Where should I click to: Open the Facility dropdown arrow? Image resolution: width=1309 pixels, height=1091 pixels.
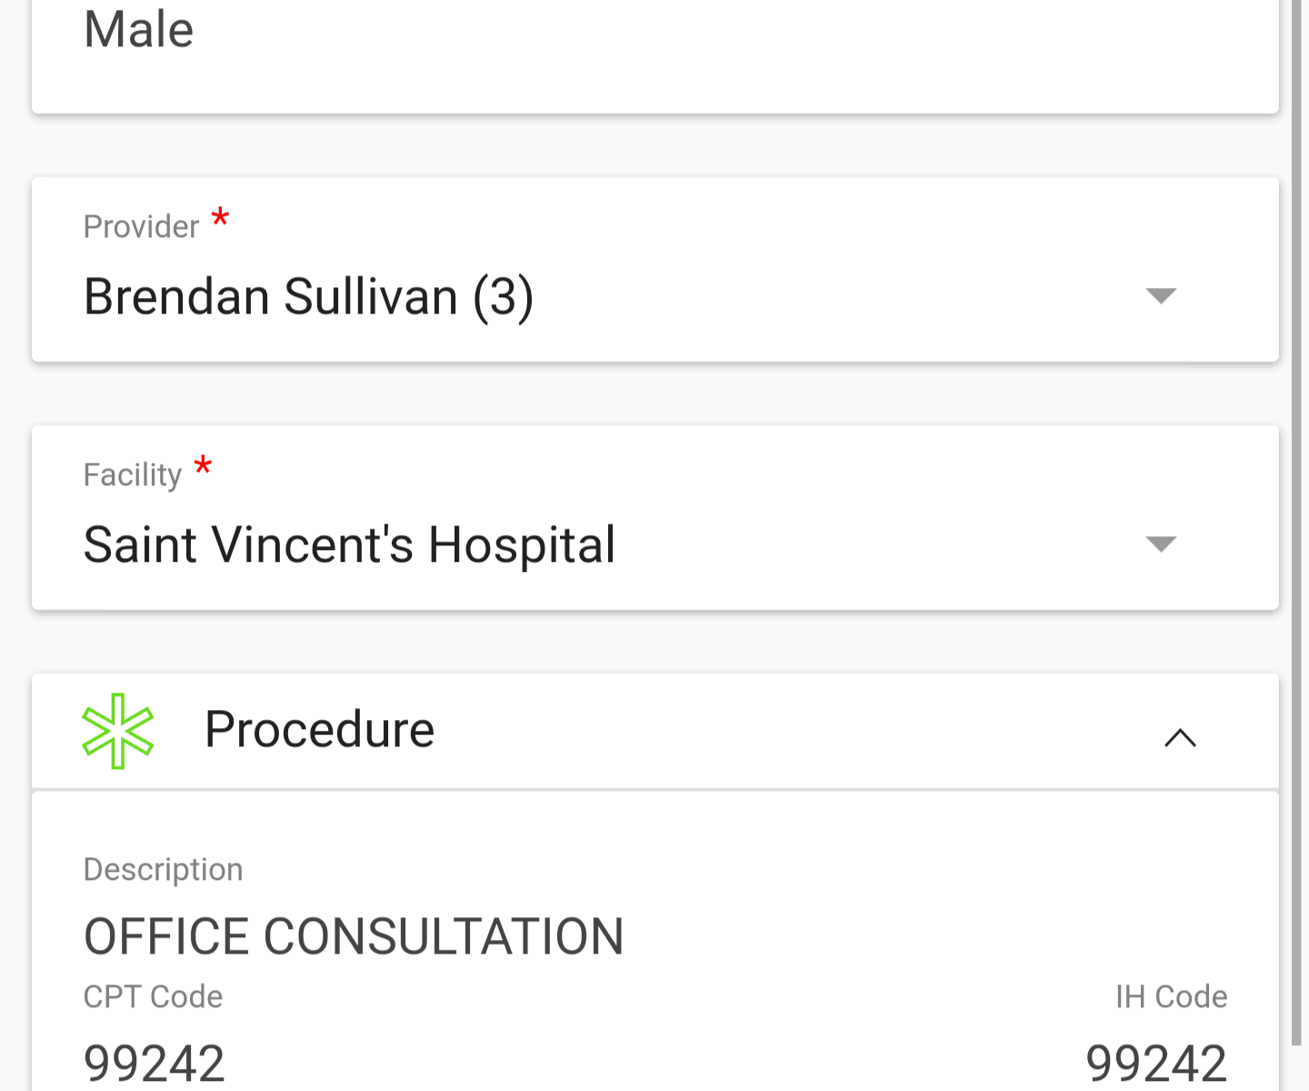coord(1161,544)
